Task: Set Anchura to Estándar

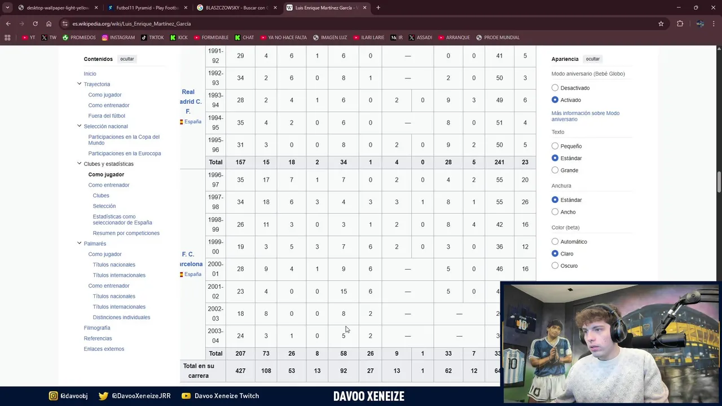Action: tap(555, 200)
